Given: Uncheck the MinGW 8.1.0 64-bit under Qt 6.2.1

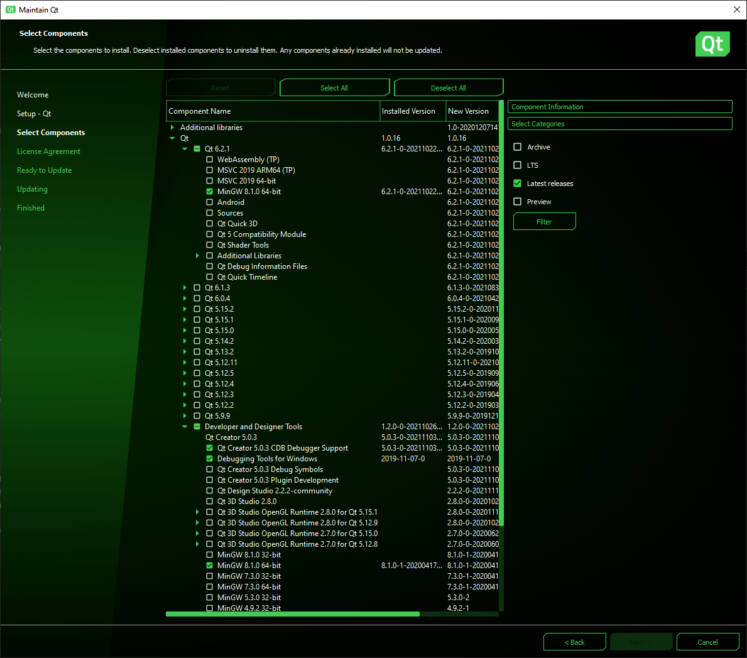Looking at the screenshot, I should (209, 192).
